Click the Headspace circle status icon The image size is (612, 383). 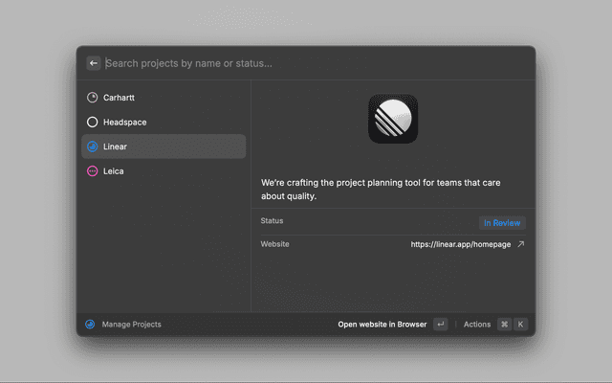[93, 123]
